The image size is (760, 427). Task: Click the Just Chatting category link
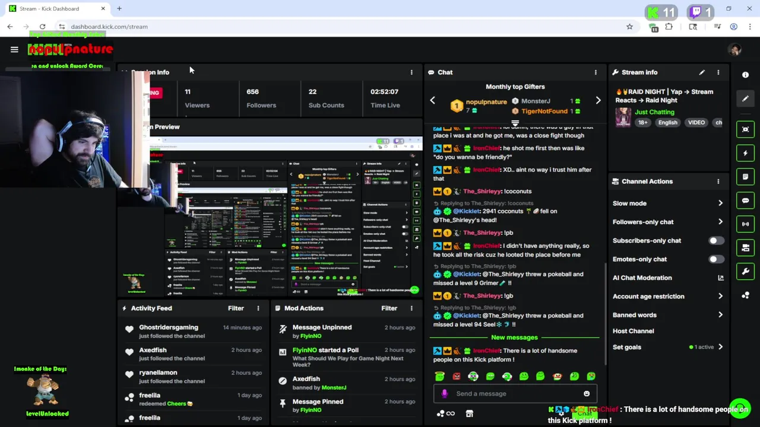(654, 112)
